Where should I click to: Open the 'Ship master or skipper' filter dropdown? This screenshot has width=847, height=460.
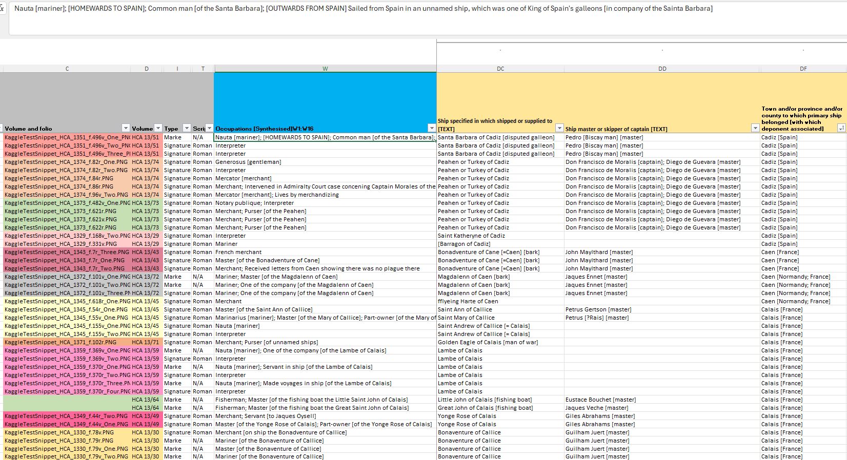pos(755,129)
